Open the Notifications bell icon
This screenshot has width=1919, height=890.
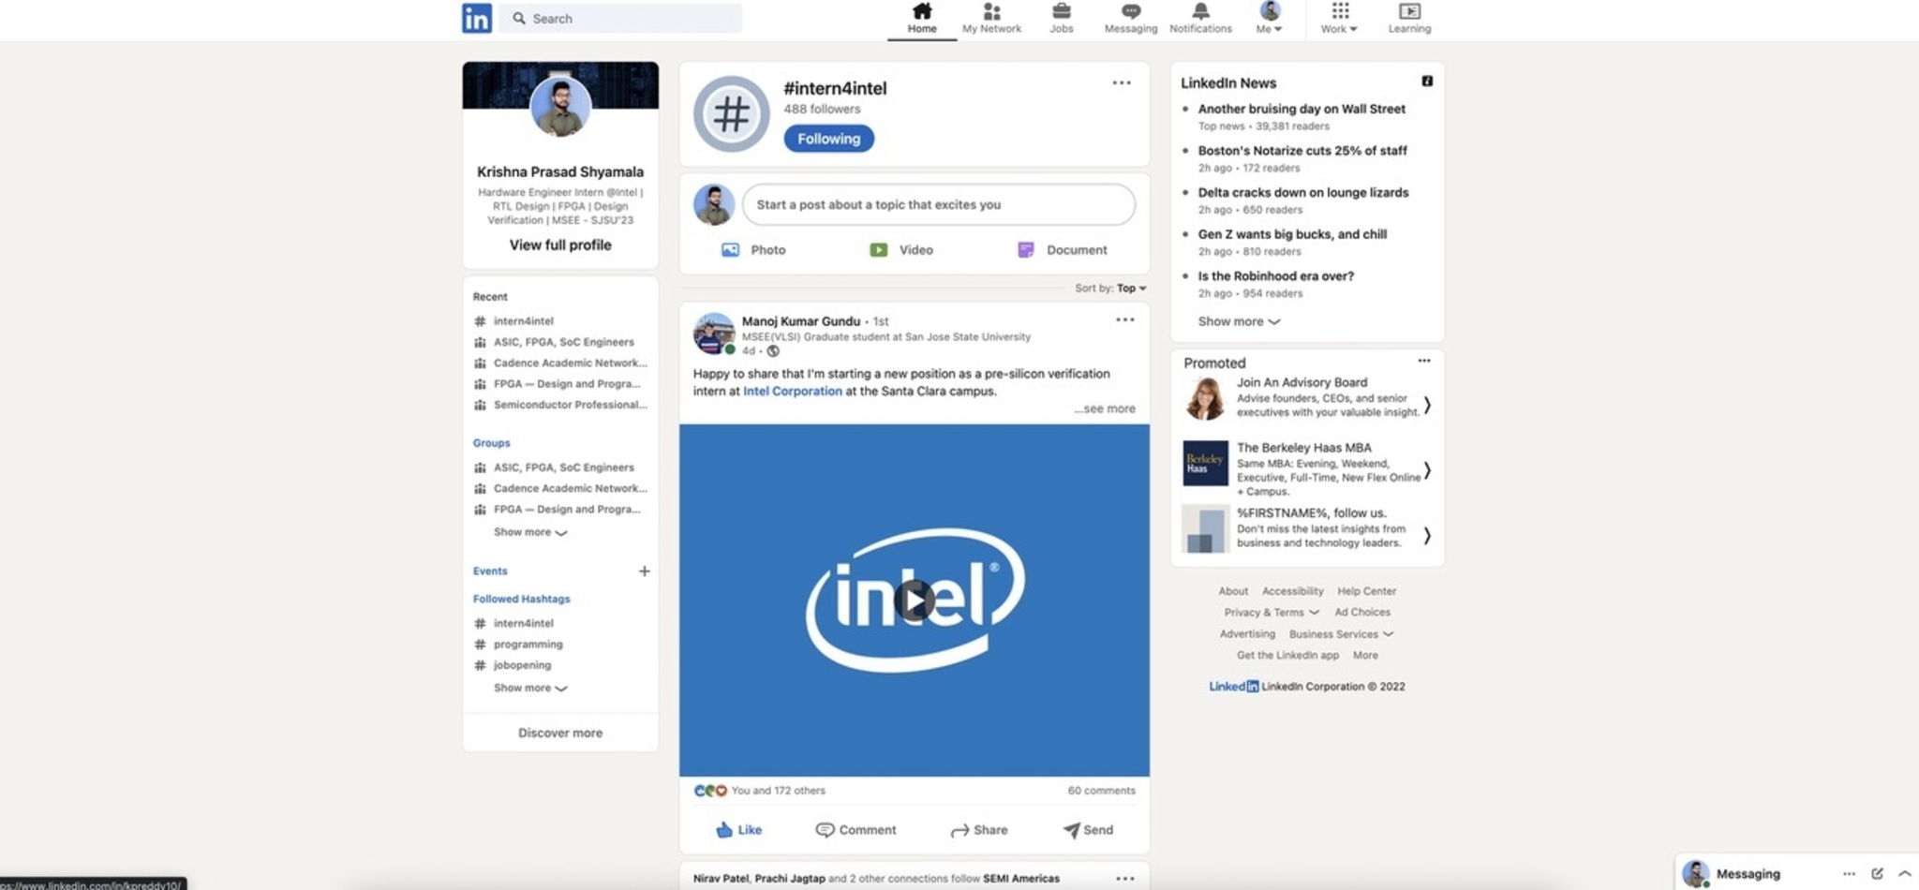click(x=1199, y=12)
